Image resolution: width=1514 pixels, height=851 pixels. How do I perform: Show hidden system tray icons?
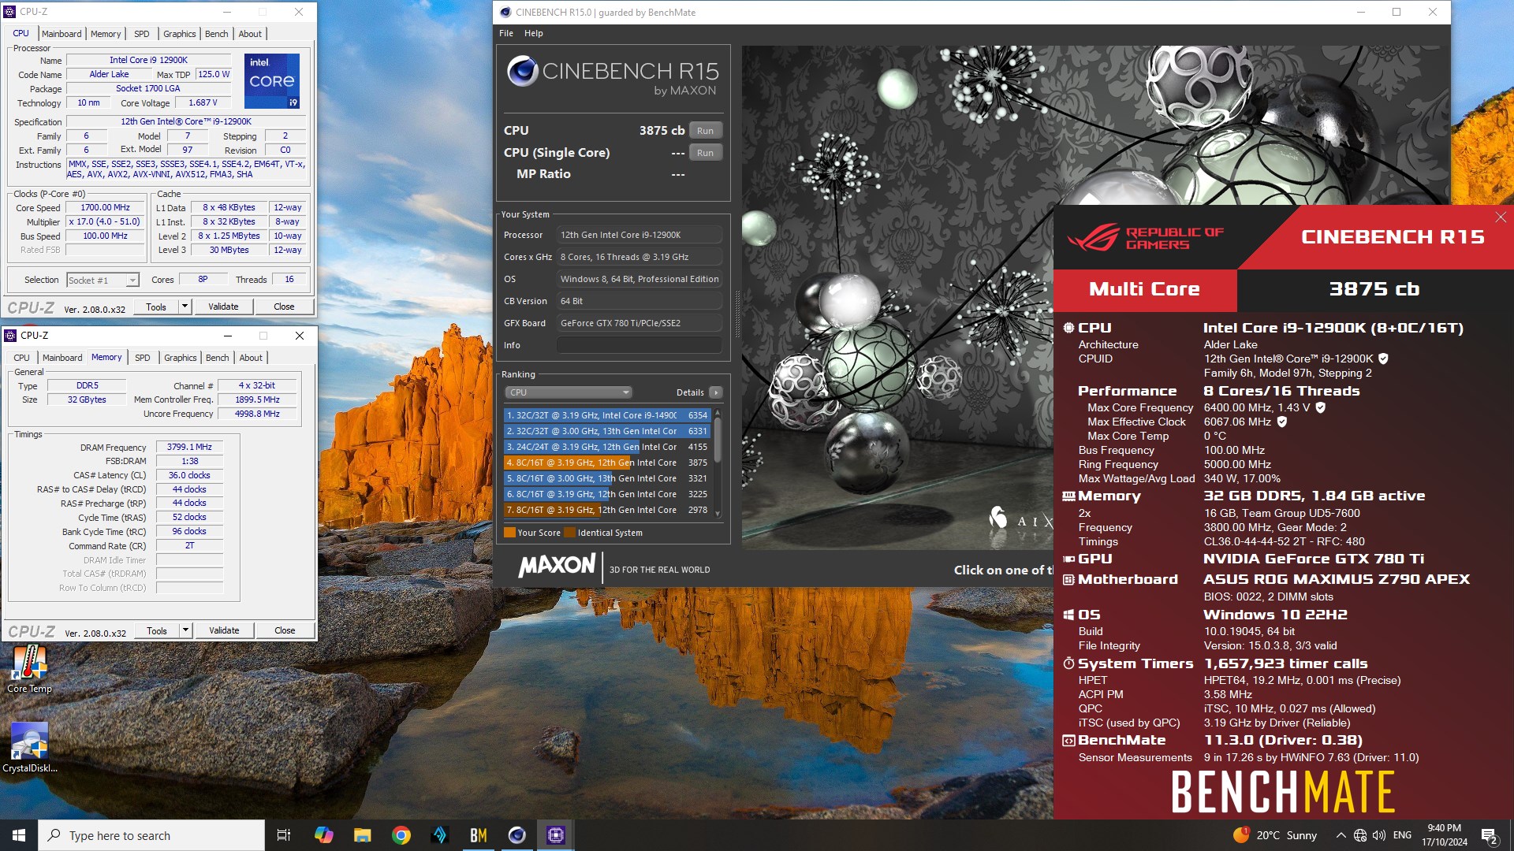pos(1341,835)
